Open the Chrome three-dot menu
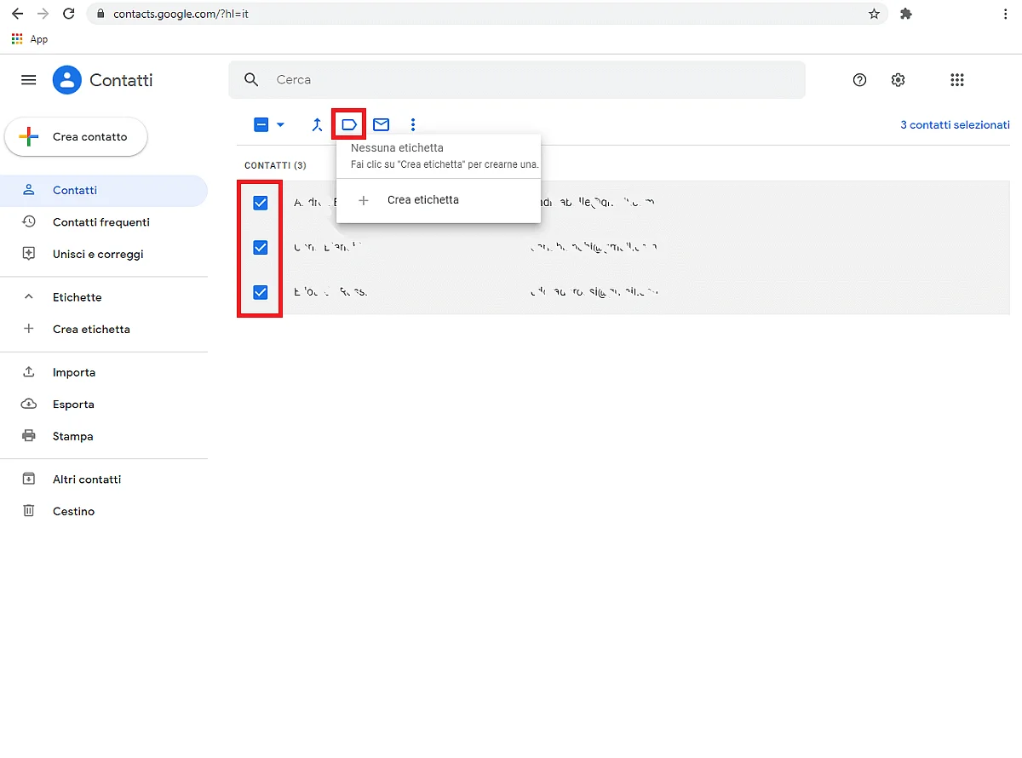 pyautogui.click(x=1007, y=14)
